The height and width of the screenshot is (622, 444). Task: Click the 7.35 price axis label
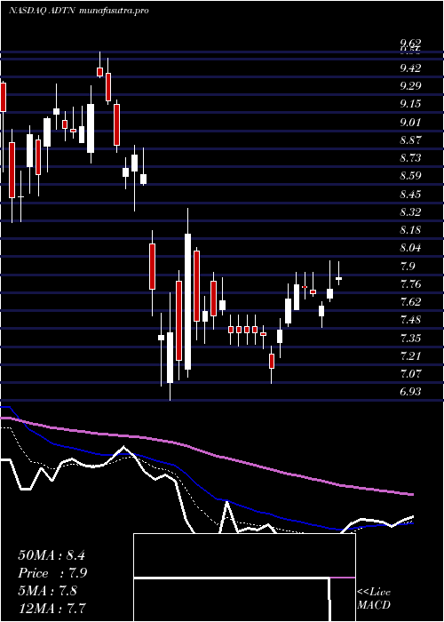pyautogui.click(x=410, y=338)
